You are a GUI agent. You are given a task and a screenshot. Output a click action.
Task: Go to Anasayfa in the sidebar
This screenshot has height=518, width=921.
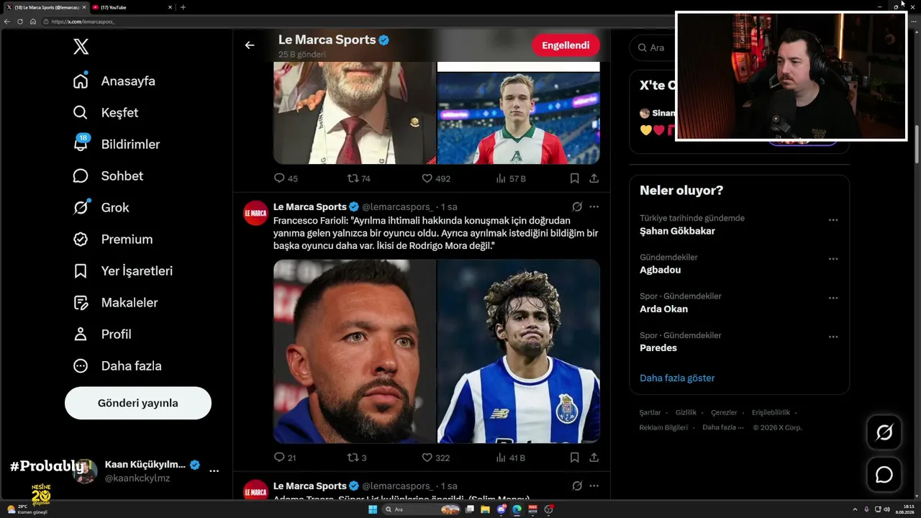click(x=114, y=81)
